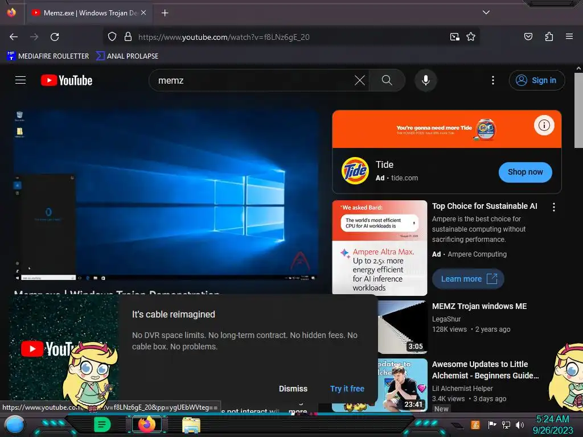Click the Sign in button
This screenshot has width=583, height=437.
pyautogui.click(x=537, y=80)
